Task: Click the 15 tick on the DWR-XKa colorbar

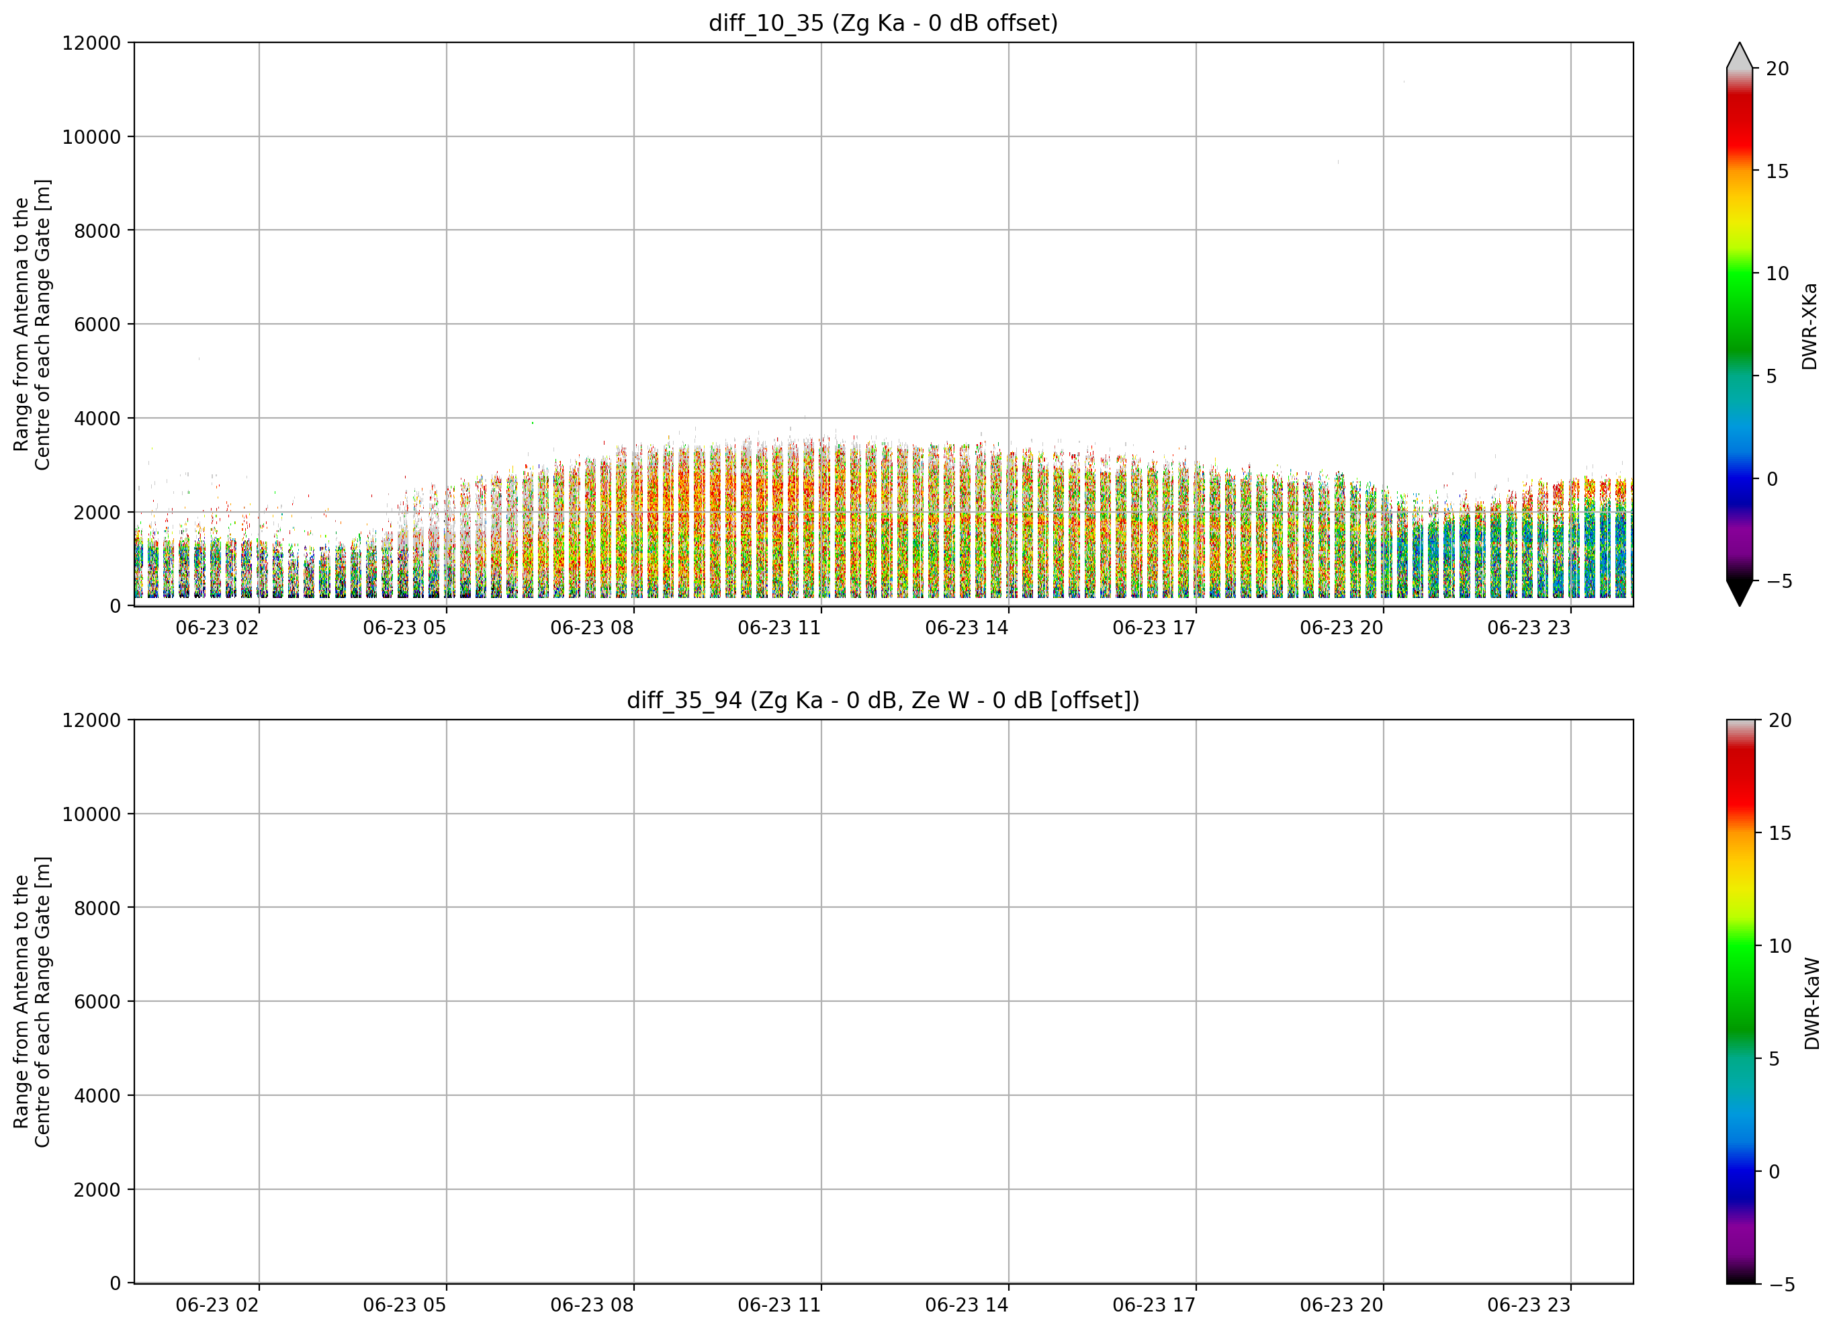Action: 1777,171
